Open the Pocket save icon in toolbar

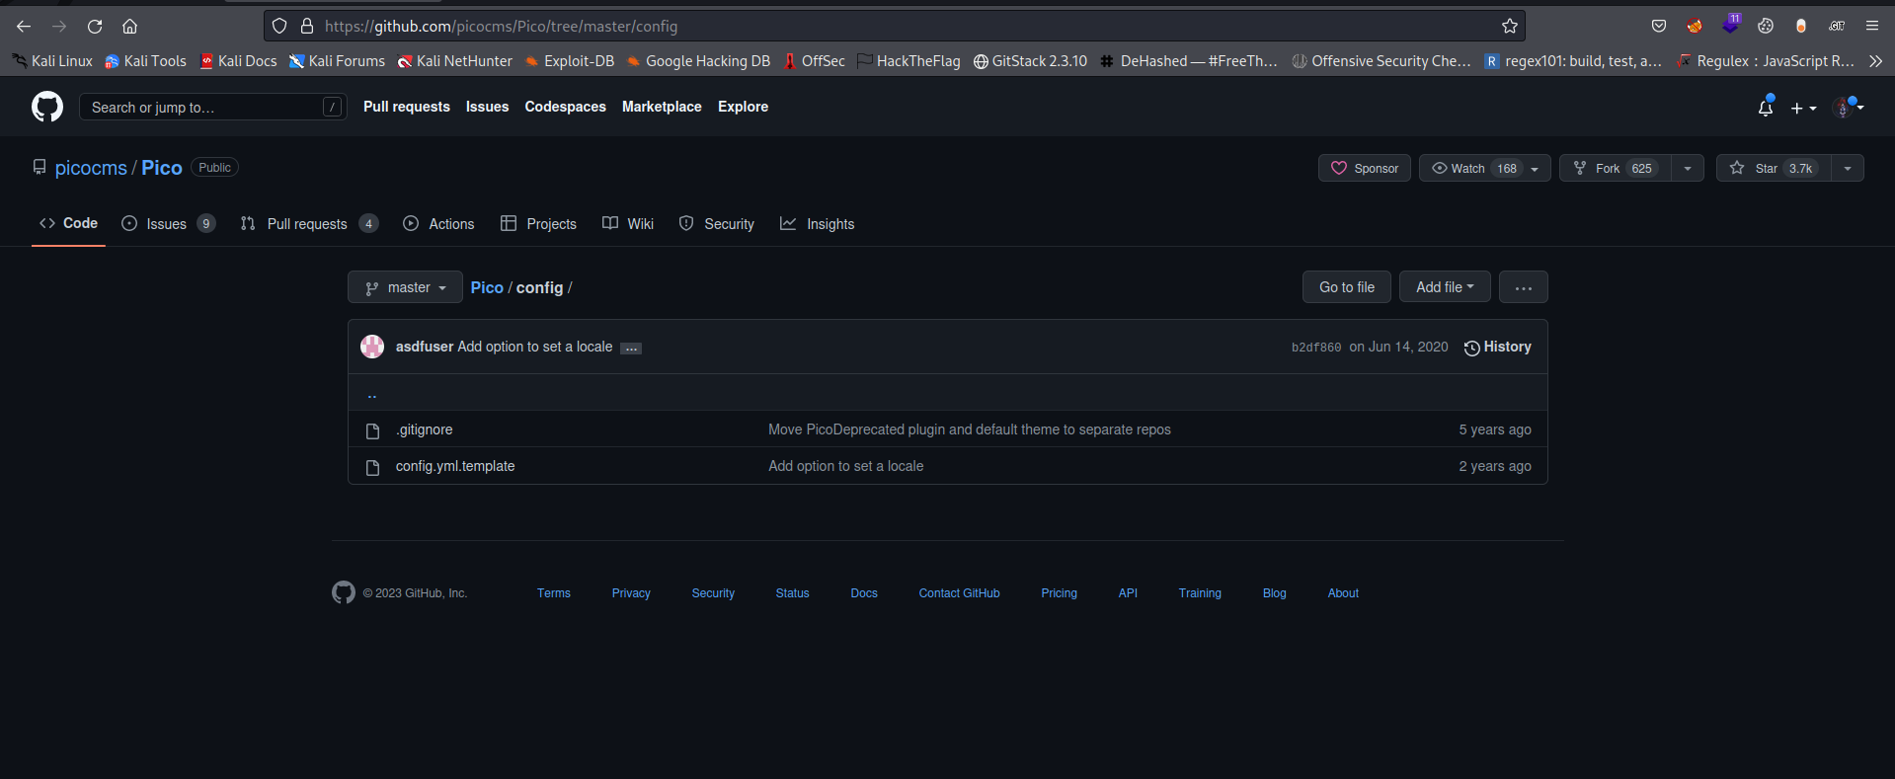(1659, 27)
